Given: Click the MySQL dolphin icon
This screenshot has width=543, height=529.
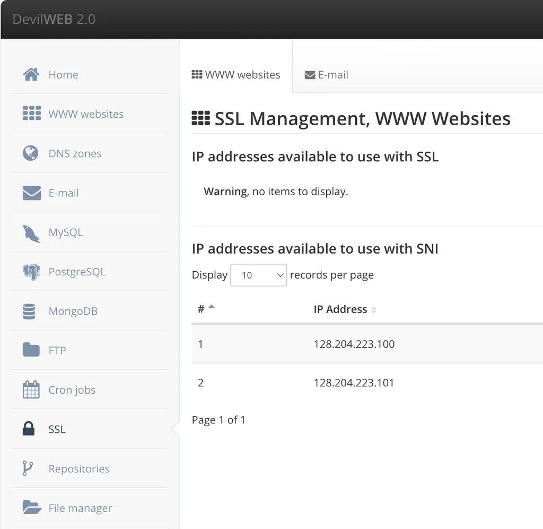Looking at the screenshot, I should pyautogui.click(x=31, y=233).
